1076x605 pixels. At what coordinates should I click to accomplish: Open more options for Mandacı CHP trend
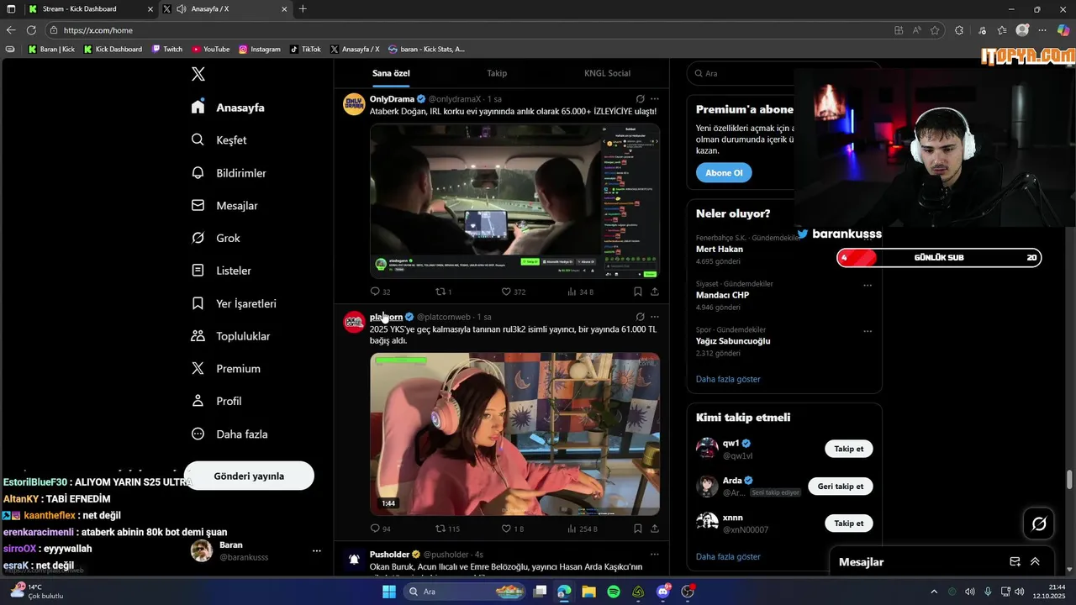pos(868,286)
